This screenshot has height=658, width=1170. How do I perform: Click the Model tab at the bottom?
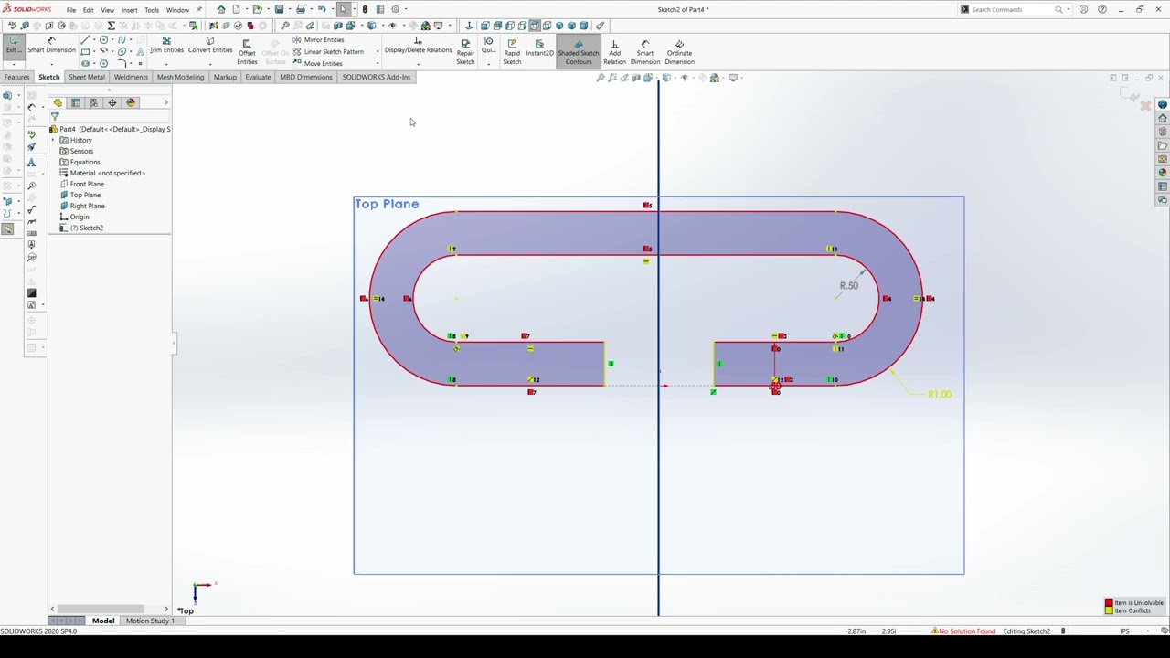102,621
